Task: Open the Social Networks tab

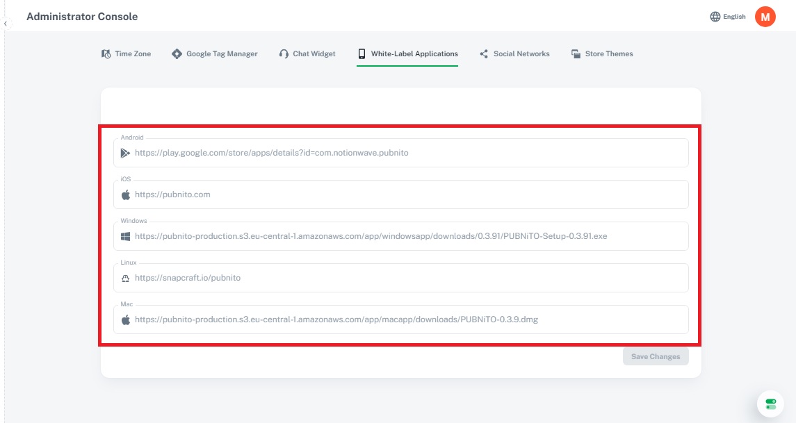Action: click(514, 53)
